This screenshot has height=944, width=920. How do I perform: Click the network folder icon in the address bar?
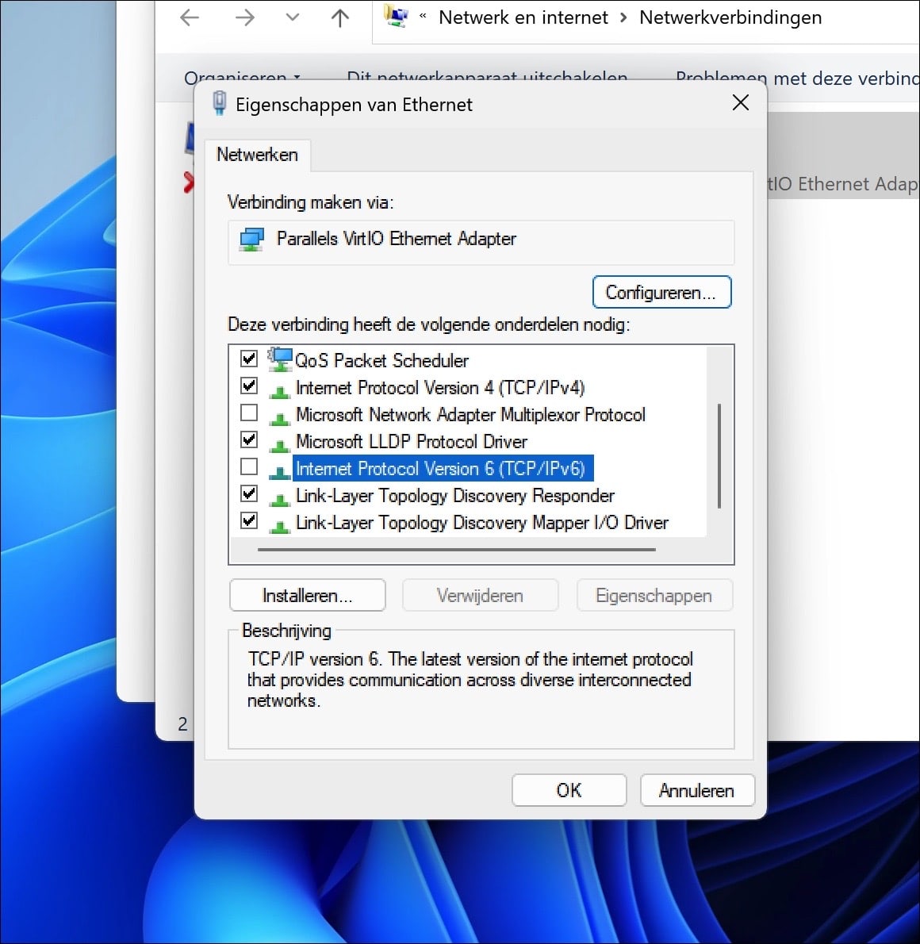click(393, 17)
